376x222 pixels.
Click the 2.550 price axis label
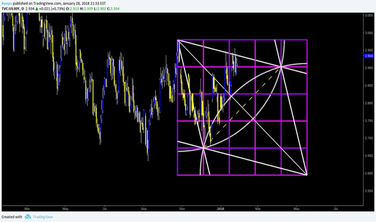click(x=369, y=191)
